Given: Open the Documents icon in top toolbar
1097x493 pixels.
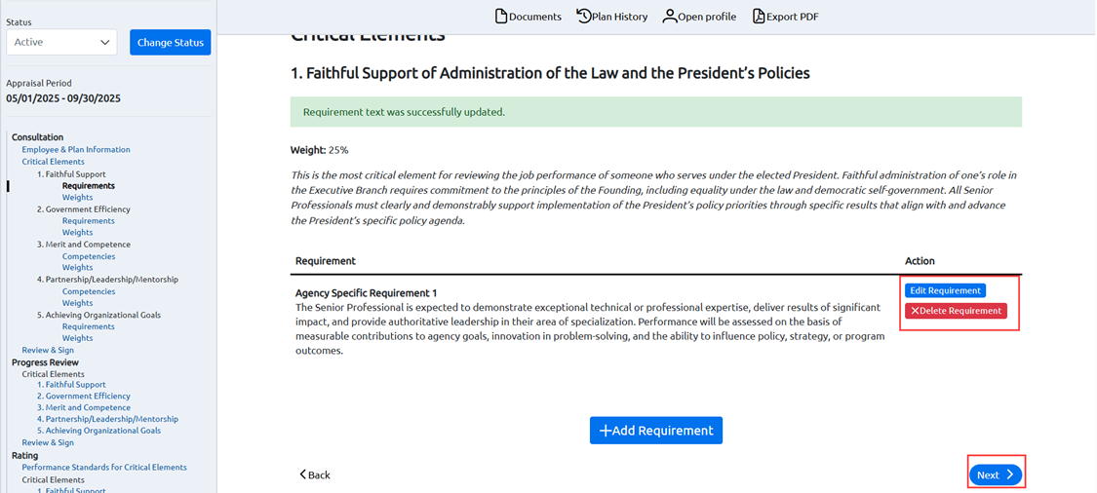Looking at the screenshot, I should [x=501, y=17].
